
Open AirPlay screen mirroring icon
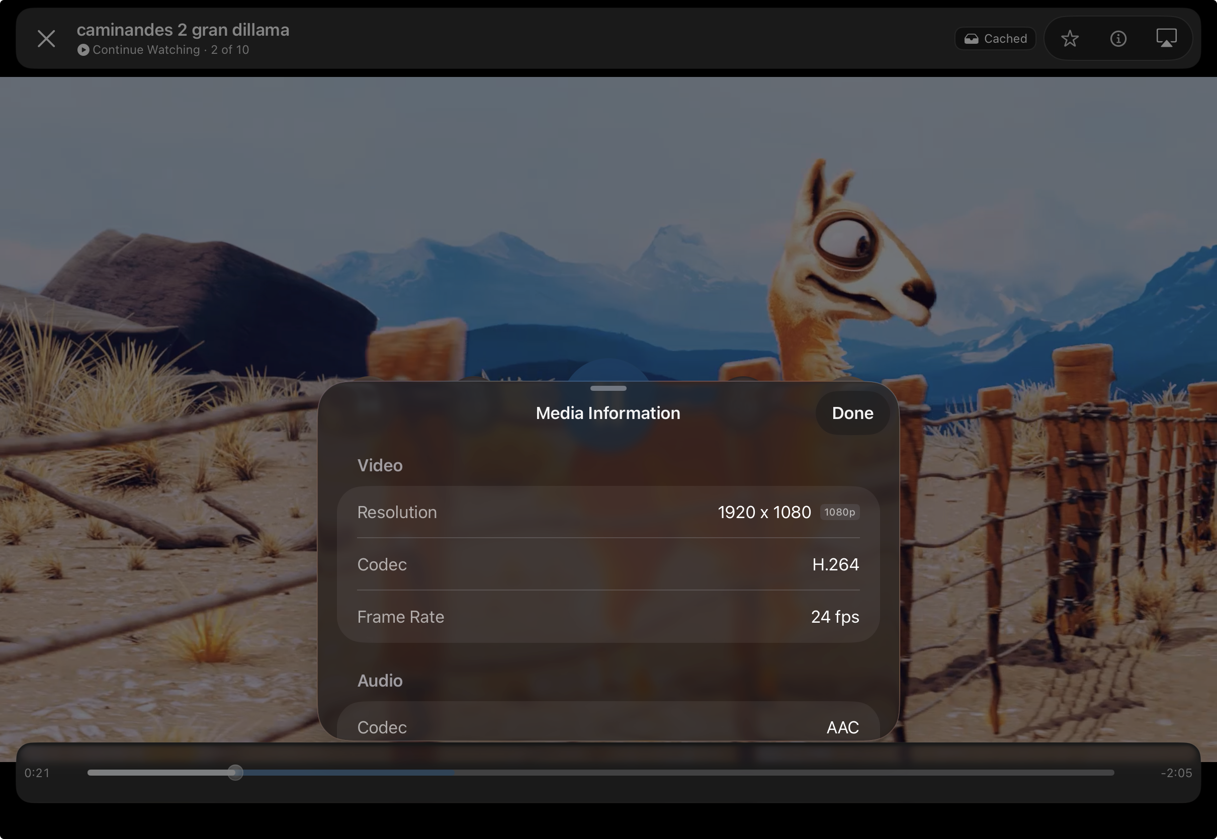(x=1167, y=38)
